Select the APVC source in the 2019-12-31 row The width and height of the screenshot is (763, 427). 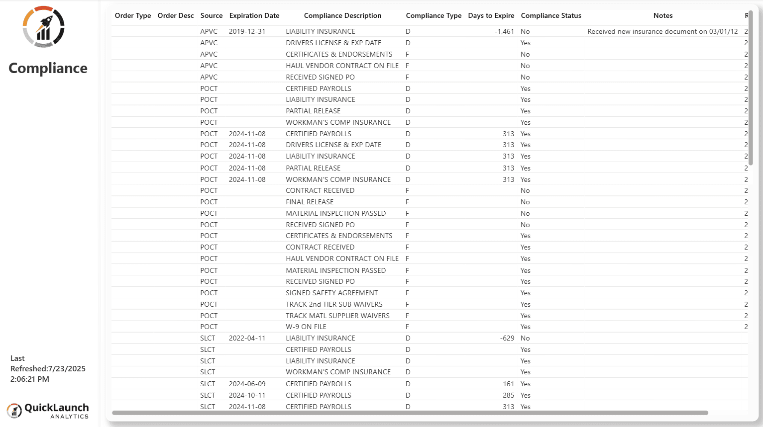coord(209,31)
